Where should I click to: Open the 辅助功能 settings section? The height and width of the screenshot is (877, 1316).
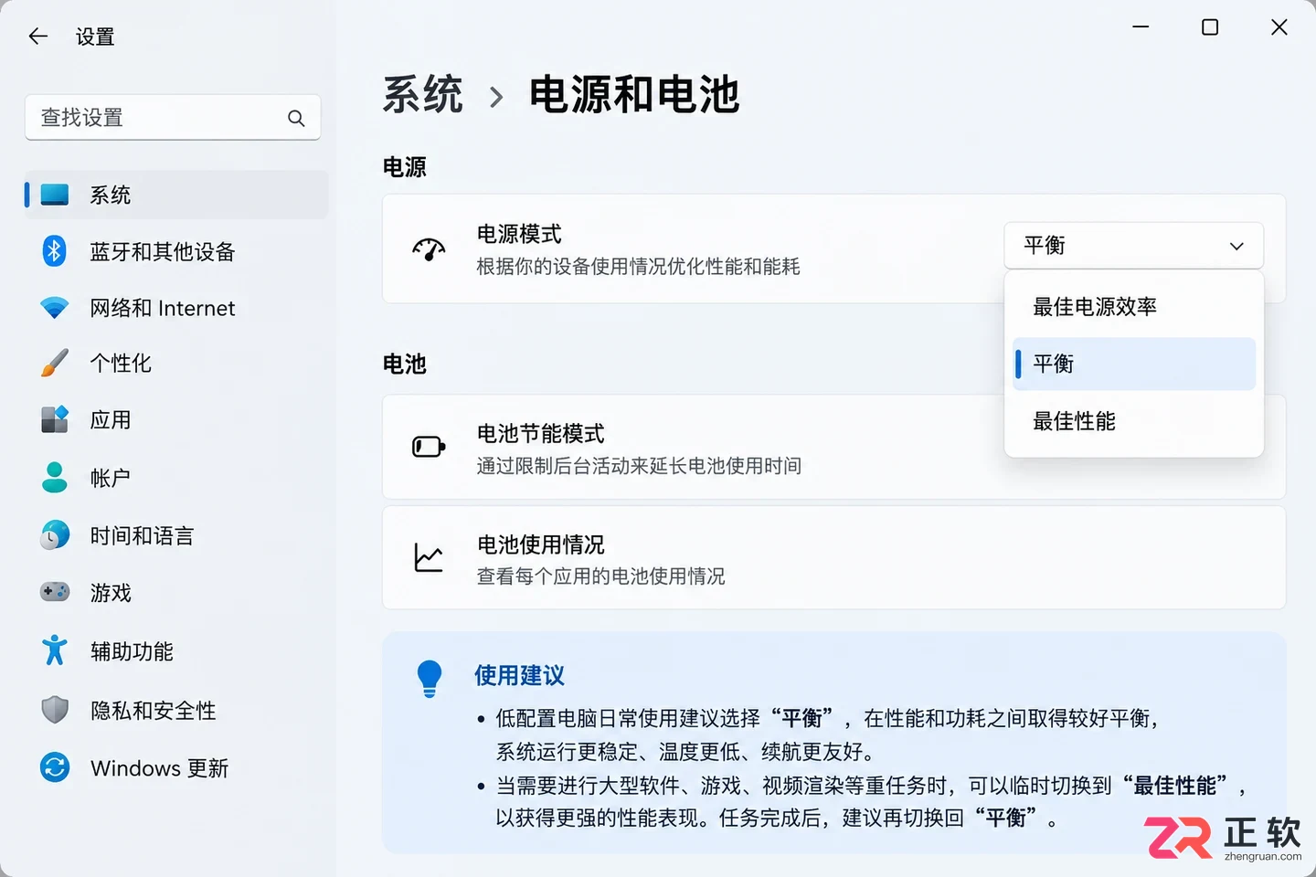(176, 650)
